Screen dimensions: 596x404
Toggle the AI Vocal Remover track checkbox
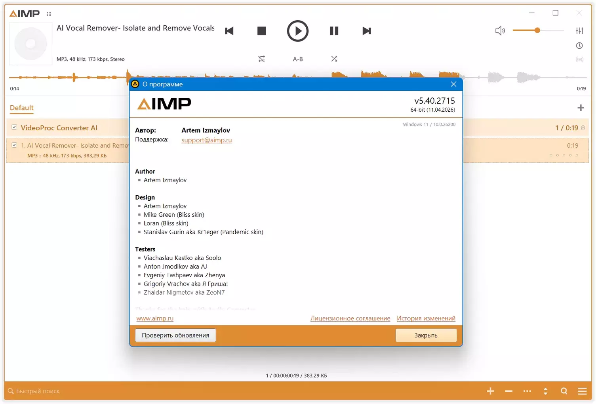[x=14, y=145]
